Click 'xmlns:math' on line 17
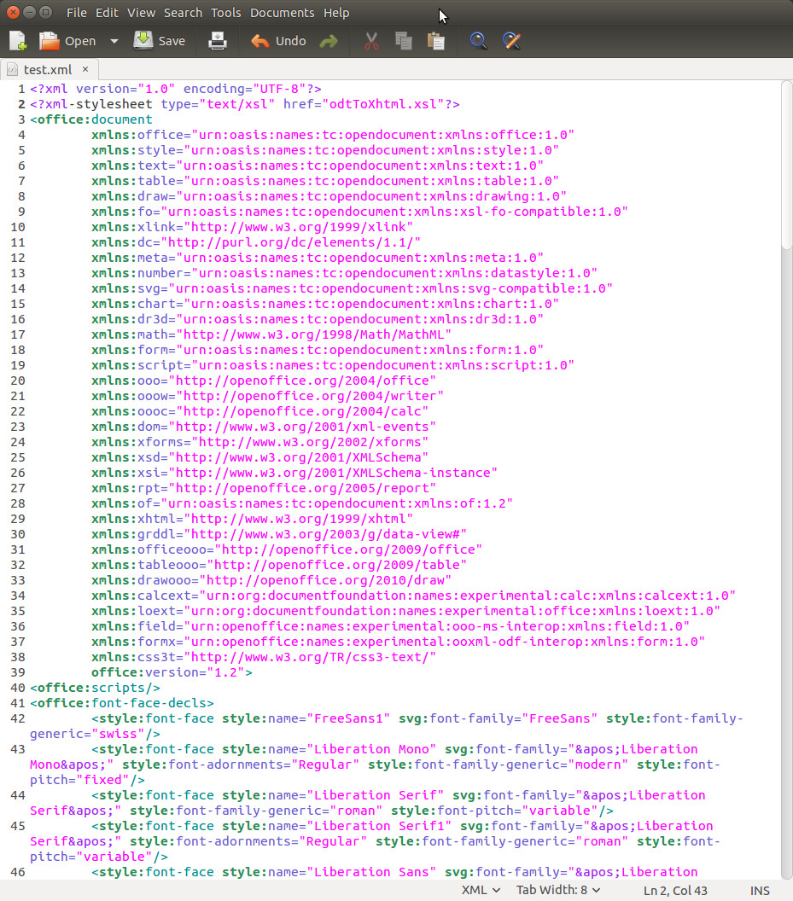 130,334
